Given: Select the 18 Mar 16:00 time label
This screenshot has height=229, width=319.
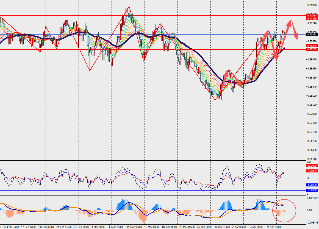Looking at the screenshot, I should tap(169, 227).
